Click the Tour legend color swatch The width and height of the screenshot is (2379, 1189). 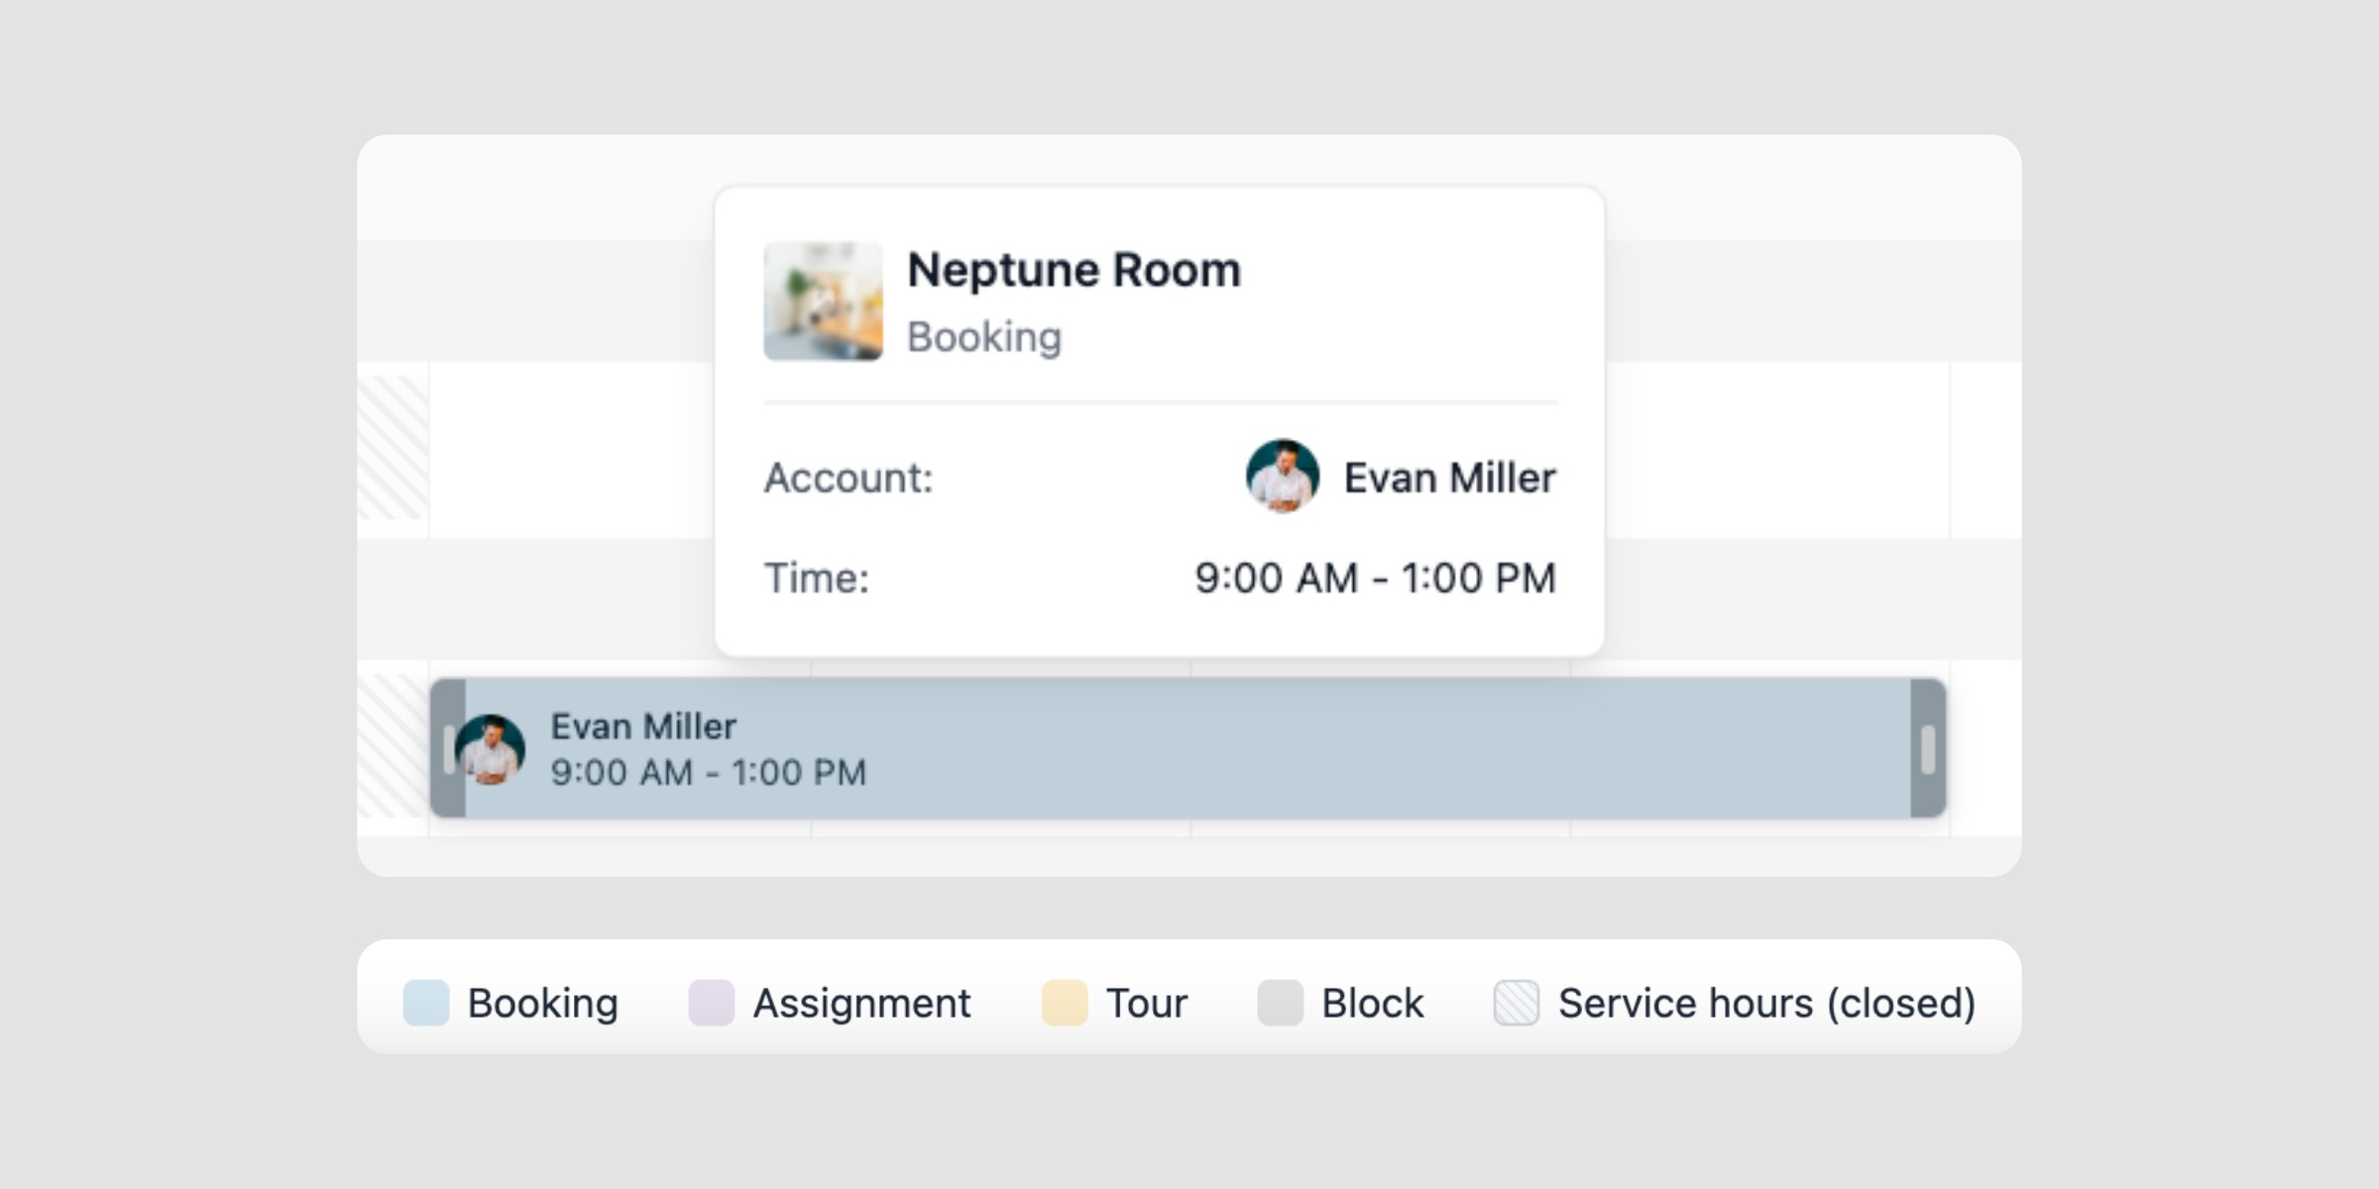coord(1064,1003)
